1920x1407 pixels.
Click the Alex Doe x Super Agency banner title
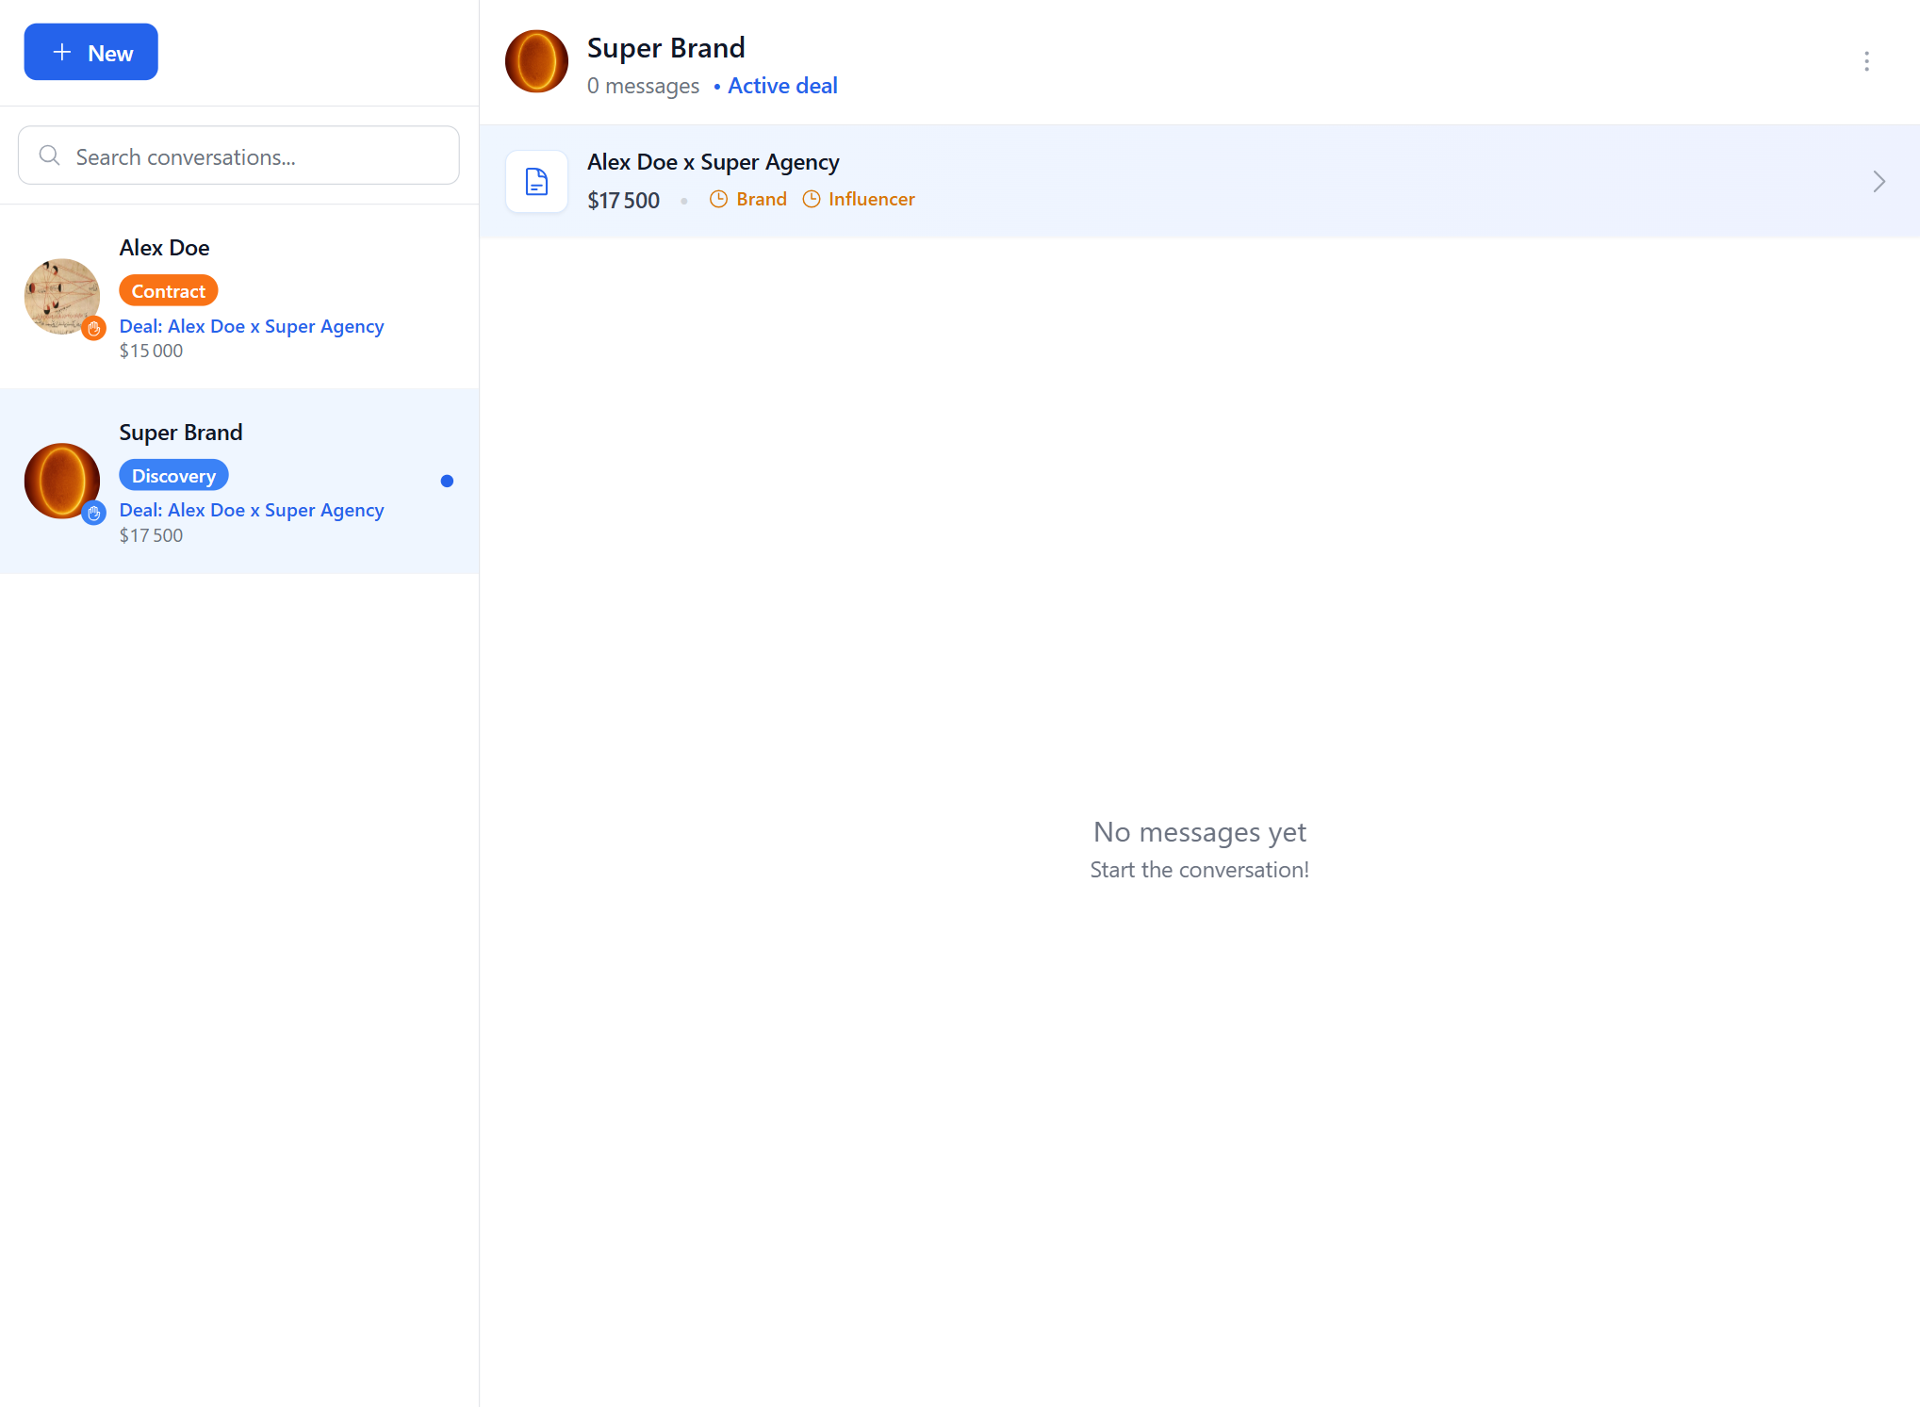pyautogui.click(x=713, y=162)
